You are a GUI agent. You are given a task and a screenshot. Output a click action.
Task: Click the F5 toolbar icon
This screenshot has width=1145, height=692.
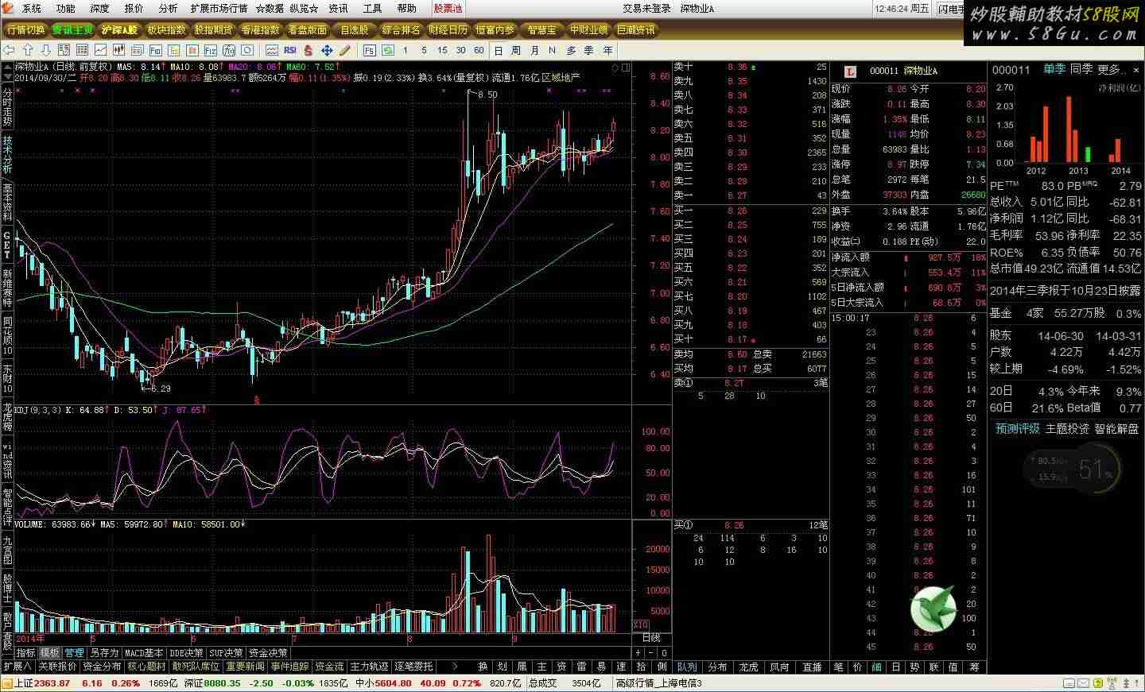369,50
